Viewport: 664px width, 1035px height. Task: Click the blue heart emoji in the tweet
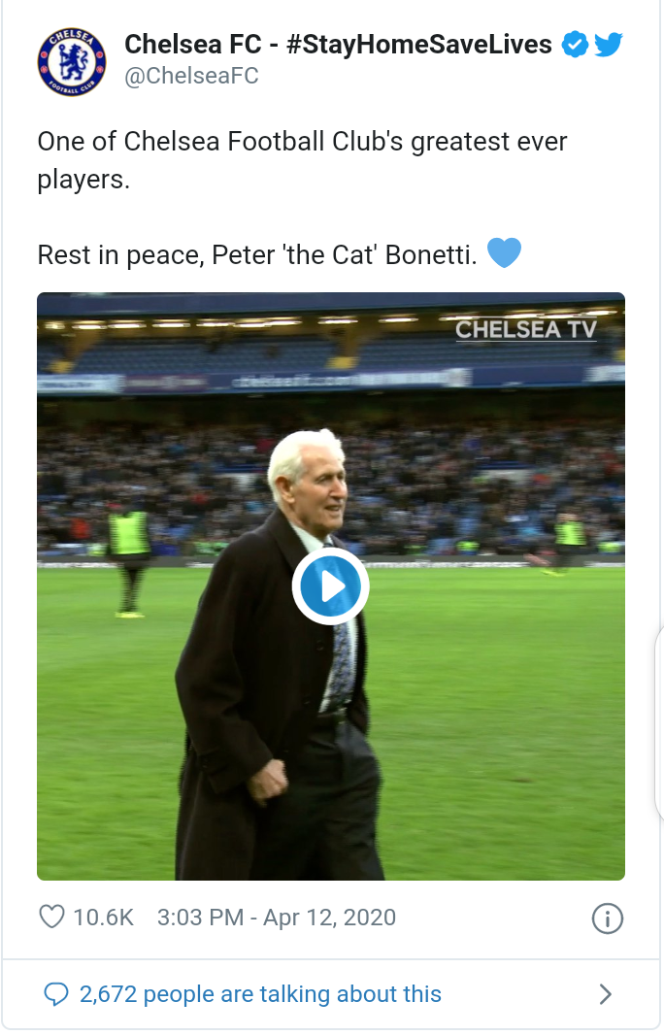pos(504,254)
